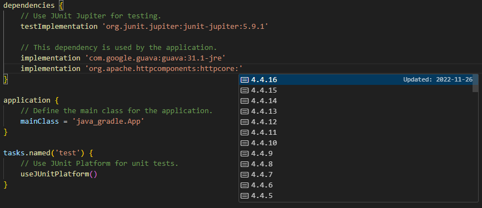Click the icon beside version 4.4.7
The height and width of the screenshot is (208, 482).
tap(245, 175)
